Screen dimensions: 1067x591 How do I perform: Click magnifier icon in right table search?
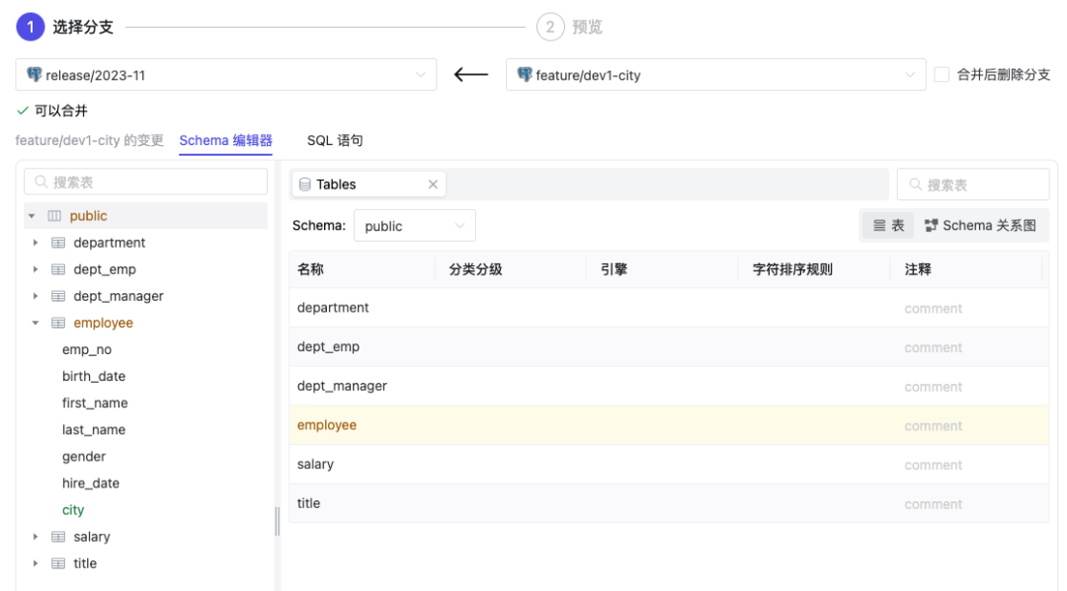pos(915,185)
